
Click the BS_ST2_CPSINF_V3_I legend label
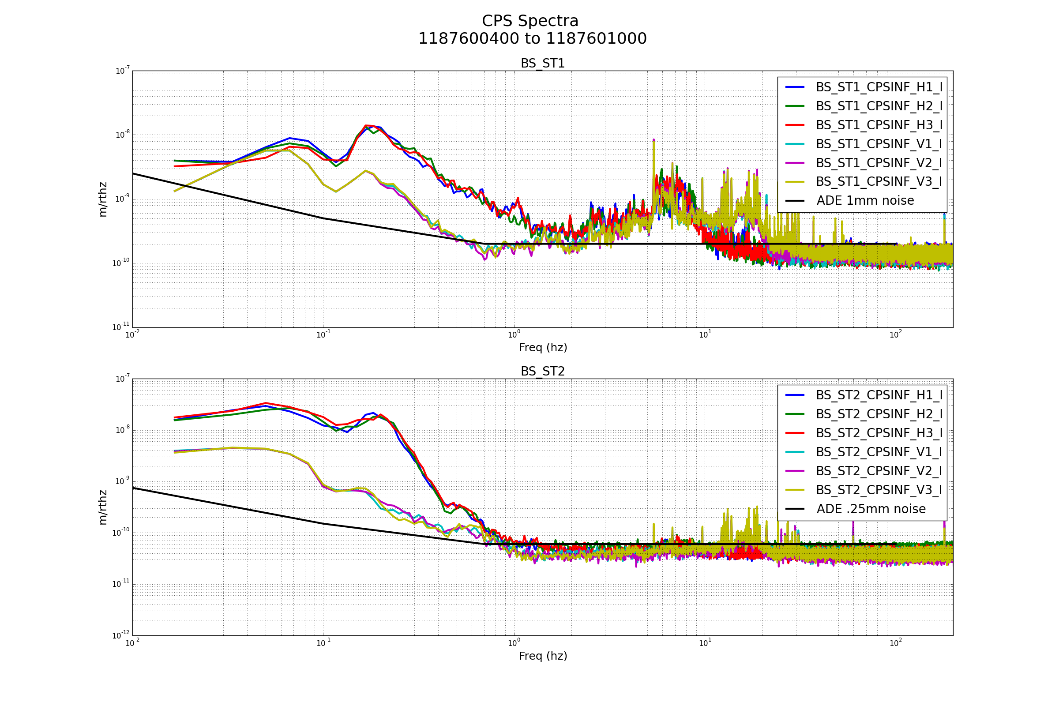879,490
